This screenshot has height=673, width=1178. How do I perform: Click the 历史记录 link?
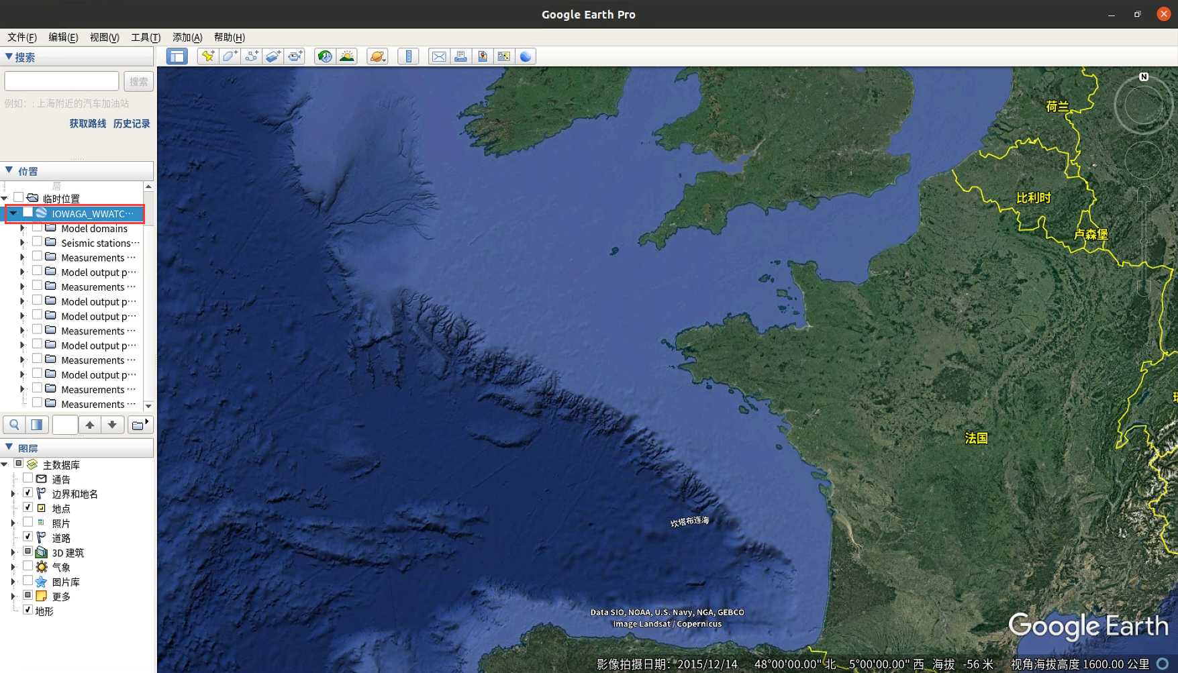point(132,123)
